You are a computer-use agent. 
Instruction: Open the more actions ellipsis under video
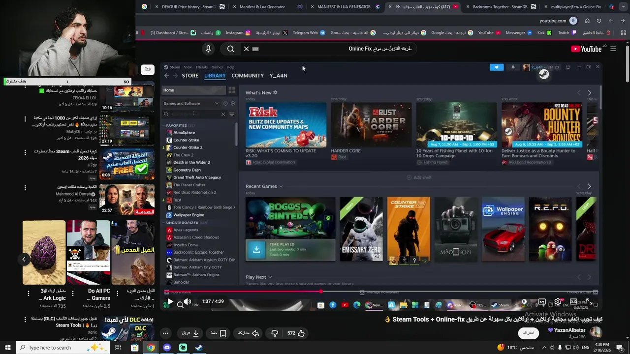pos(165,333)
